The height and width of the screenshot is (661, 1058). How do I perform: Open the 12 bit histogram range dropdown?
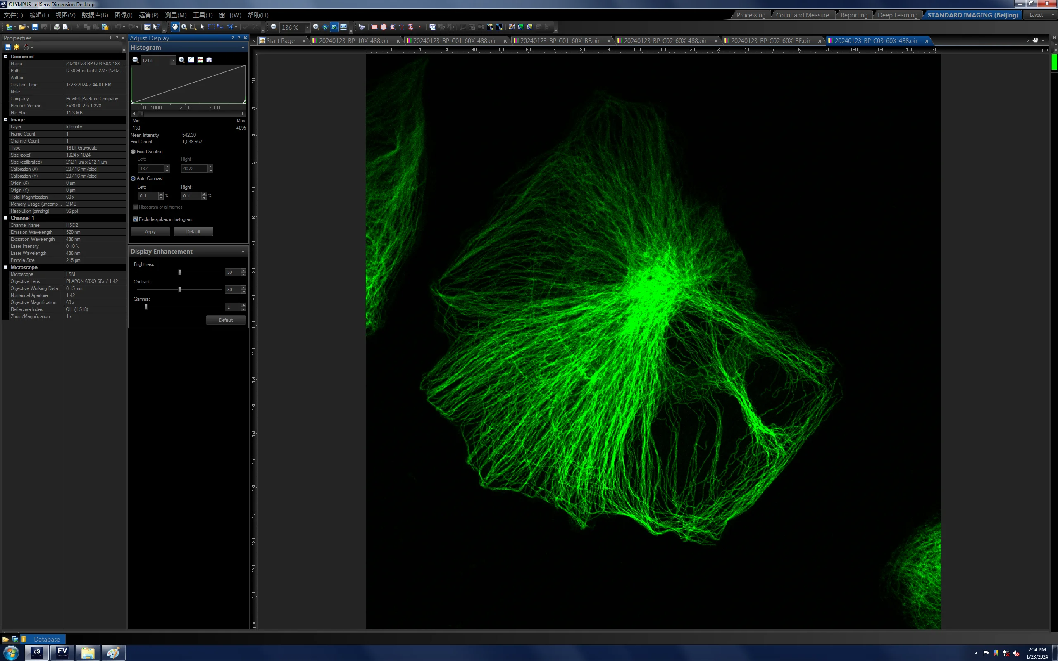173,60
